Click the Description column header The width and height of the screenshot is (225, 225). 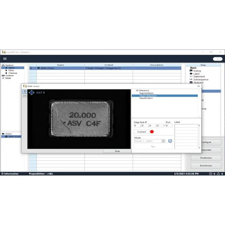pyautogui.click(x=157, y=65)
